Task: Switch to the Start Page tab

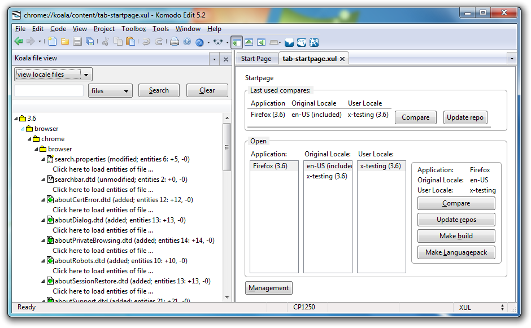Action: click(x=256, y=59)
